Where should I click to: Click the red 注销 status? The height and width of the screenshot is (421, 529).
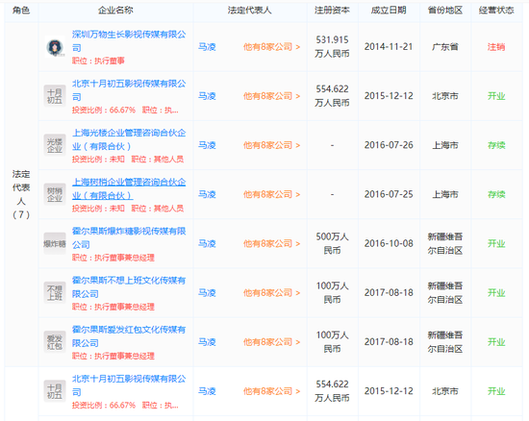coord(496,47)
